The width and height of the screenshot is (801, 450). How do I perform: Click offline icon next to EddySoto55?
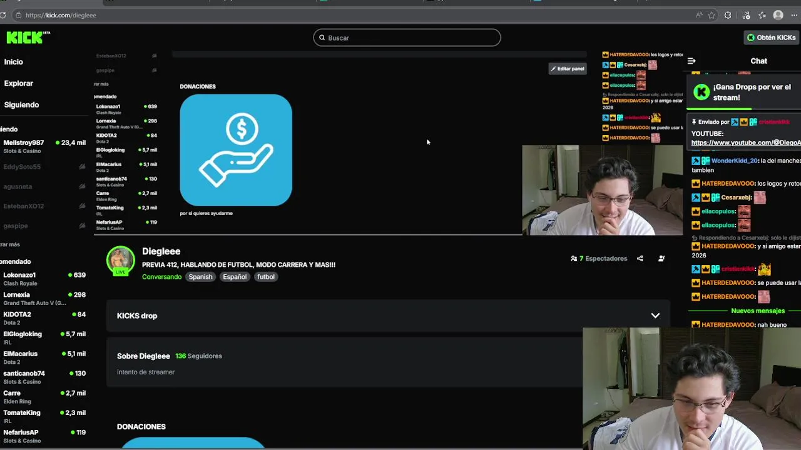(x=82, y=167)
